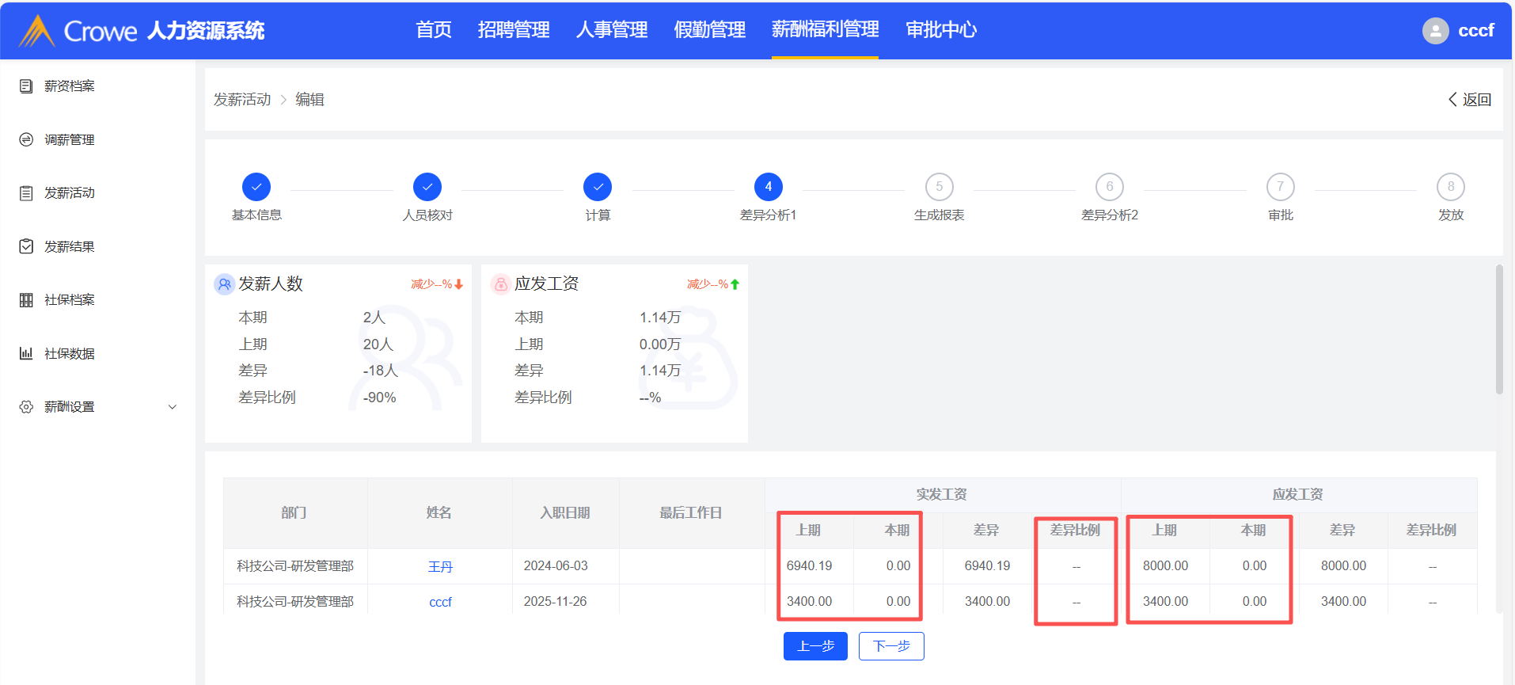Click the 应发工资 table group header
This screenshot has height=685, width=1515.
click(1298, 495)
